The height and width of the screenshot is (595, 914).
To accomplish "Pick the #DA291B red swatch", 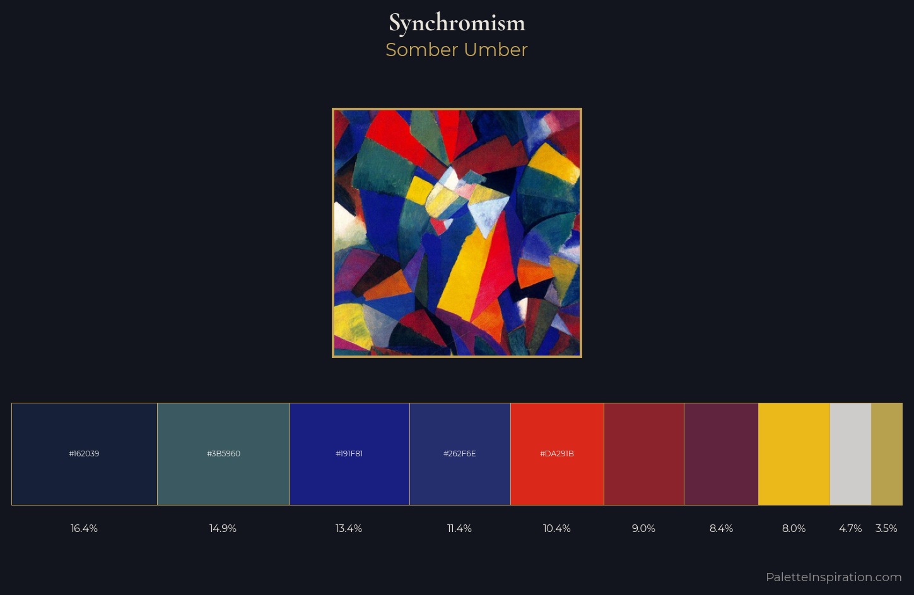I will [557, 454].
